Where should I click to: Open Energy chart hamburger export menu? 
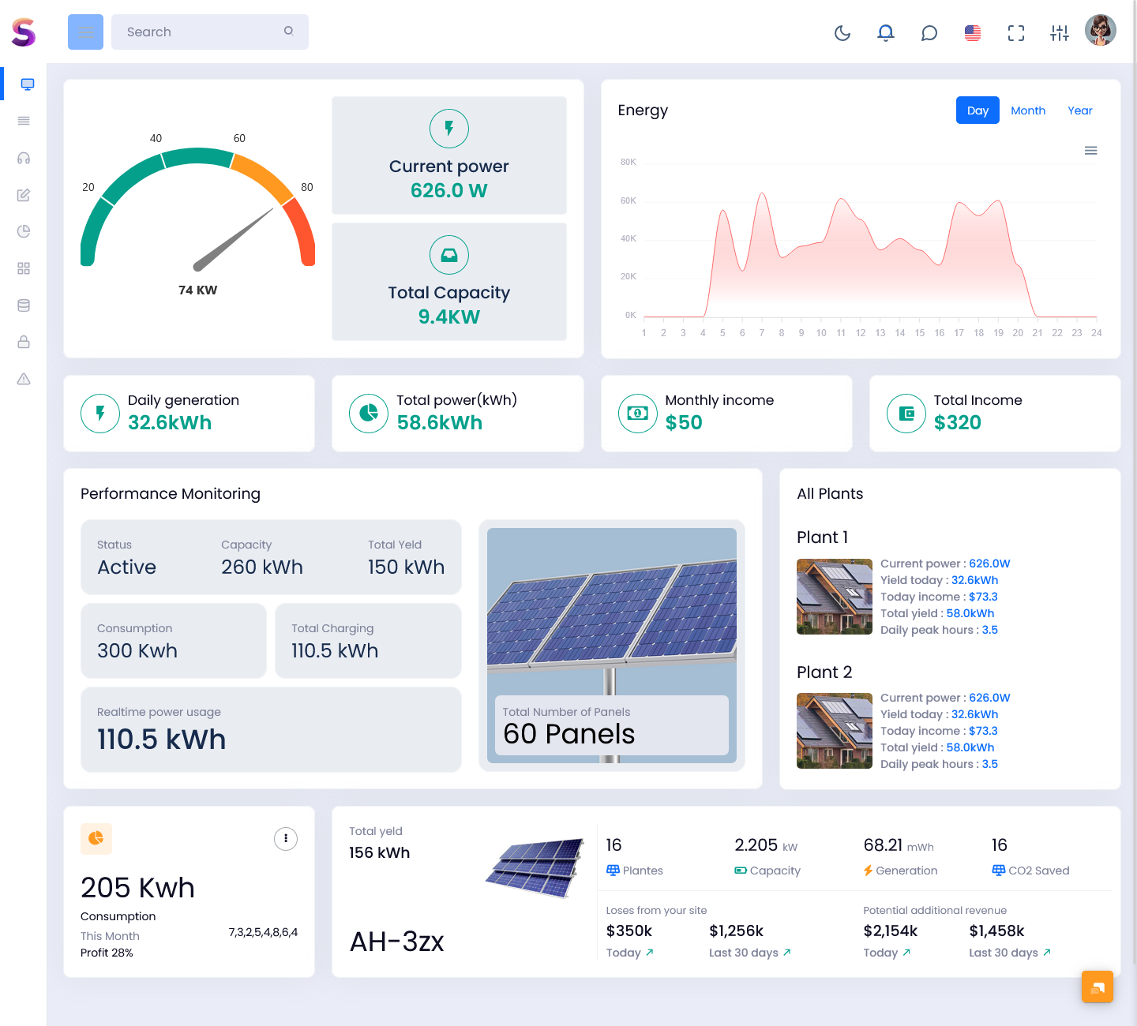[1091, 151]
